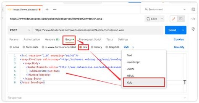199x103 pixels.
Task: Click the pencil edit mode icon
Action: click(x=174, y=19)
